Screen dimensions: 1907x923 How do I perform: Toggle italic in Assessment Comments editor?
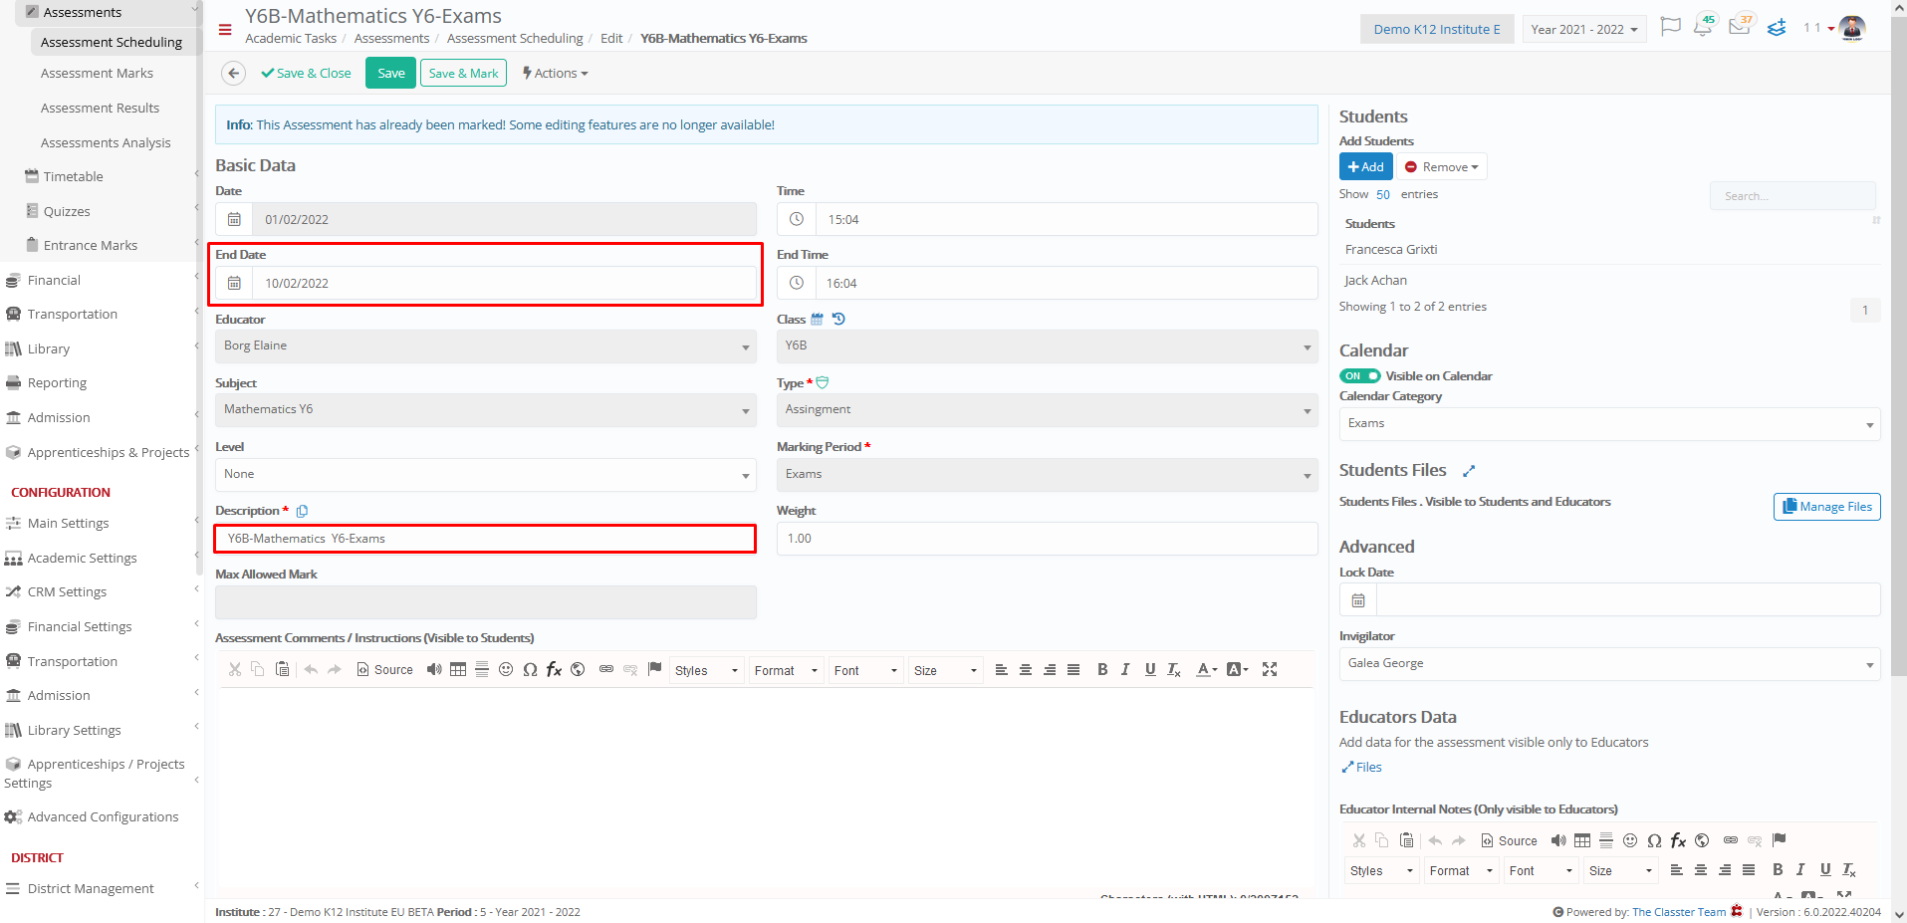click(x=1125, y=669)
